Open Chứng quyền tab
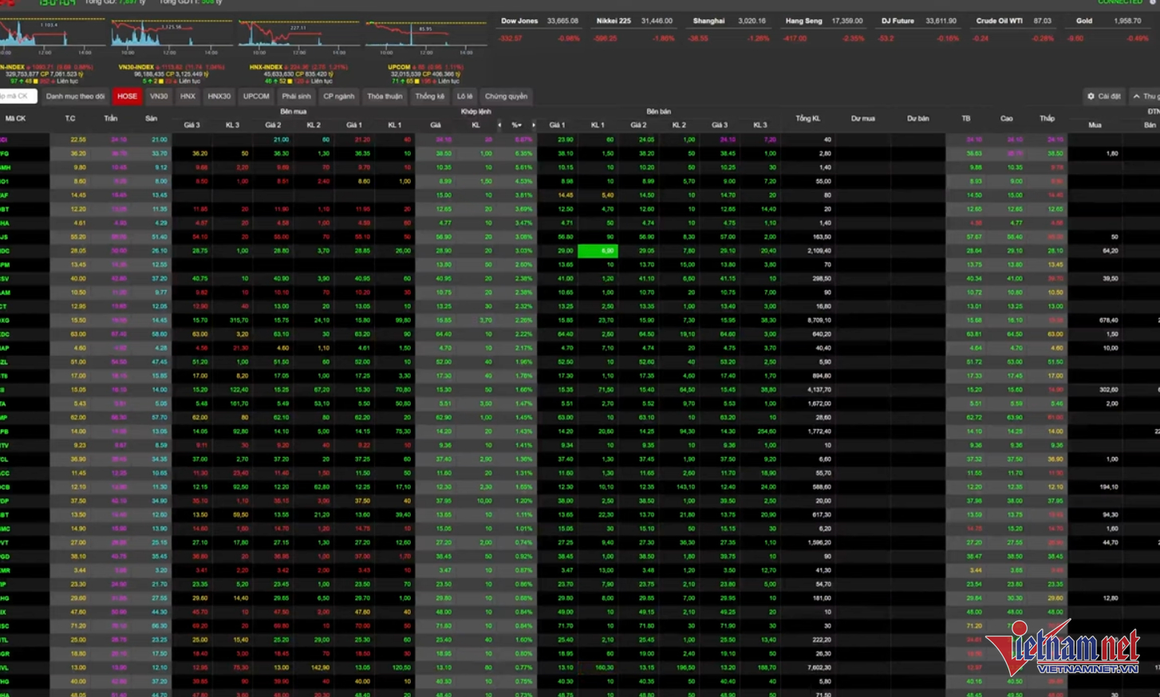 (x=506, y=96)
